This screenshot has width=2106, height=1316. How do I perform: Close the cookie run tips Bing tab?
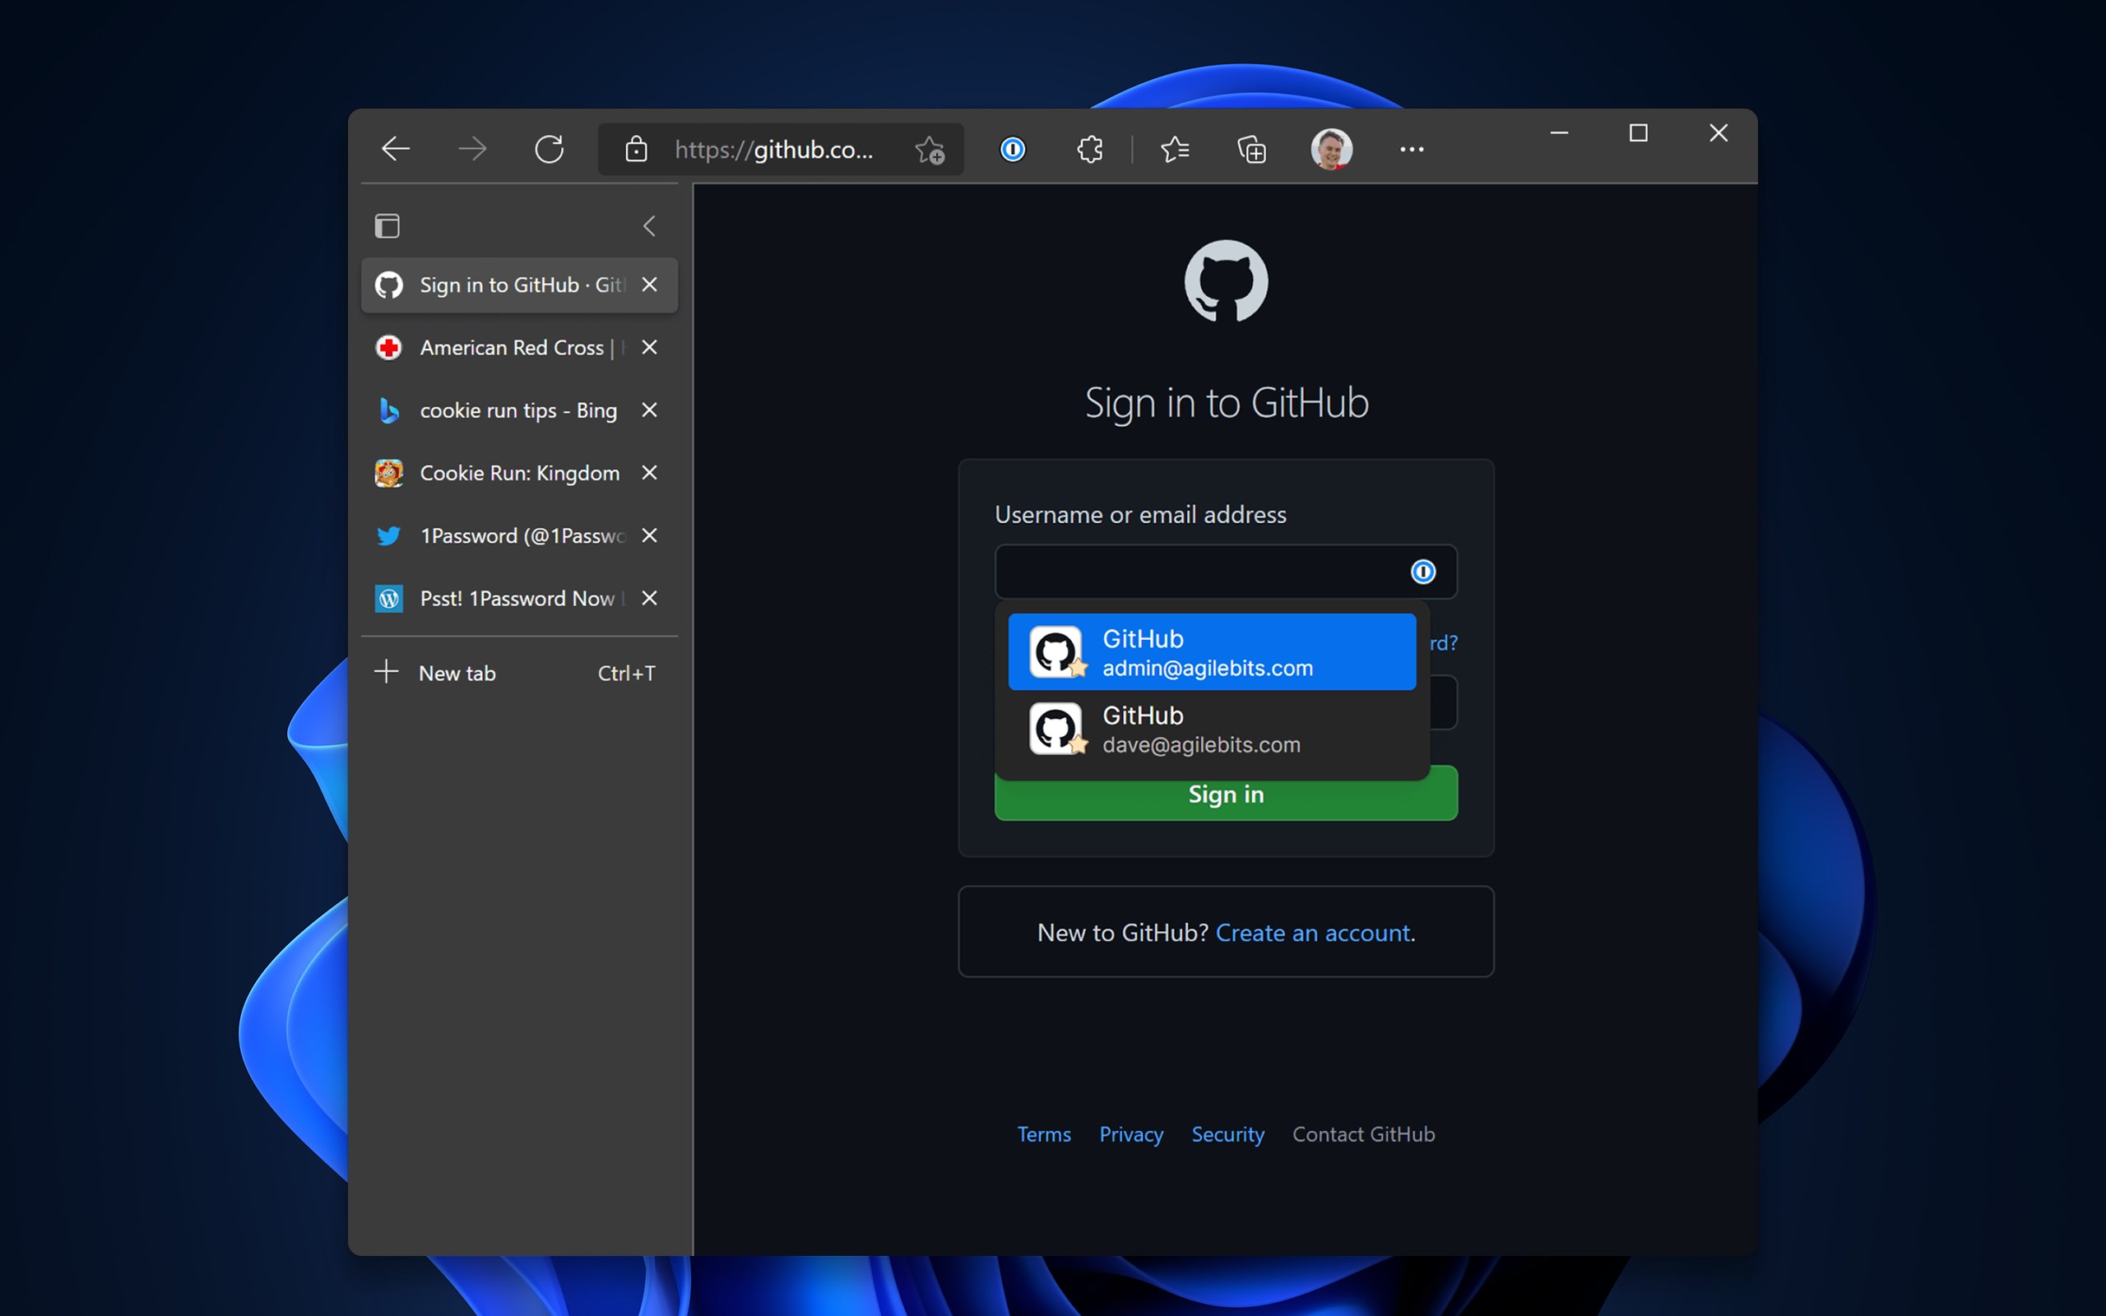point(649,410)
